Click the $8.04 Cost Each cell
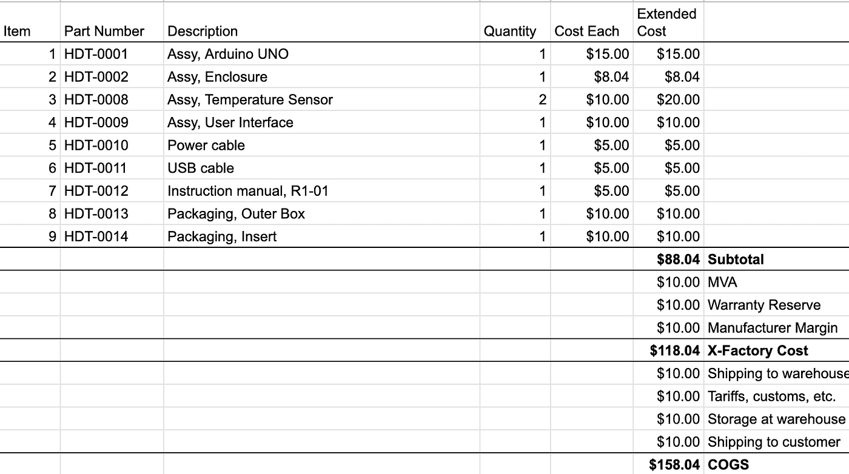This screenshot has width=849, height=474. point(608,77)
